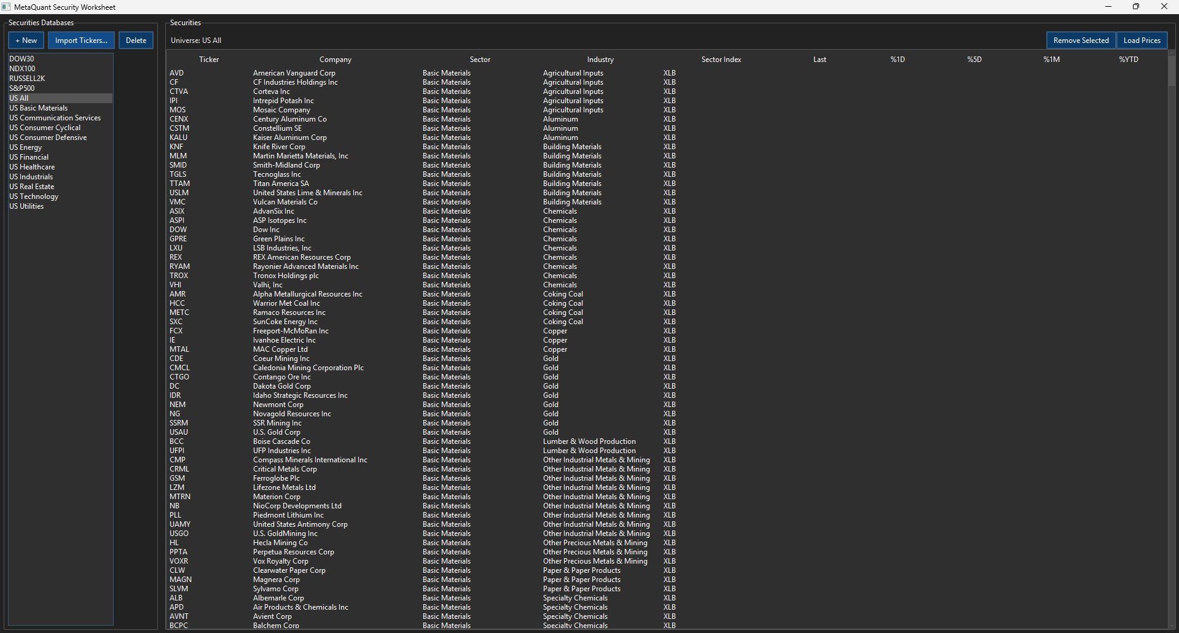Click the + New database button
This screenshot has height=633, width=1179.
[26, 41]
